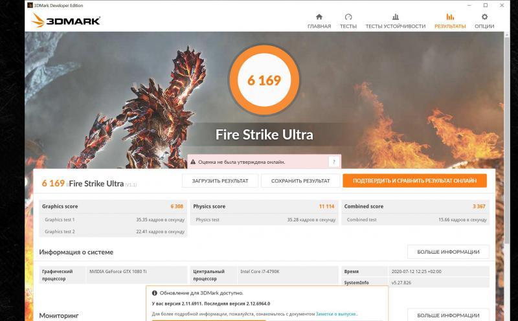The image size is (518, 321).
Task: Click the question mark help button
Action: point(334,162)
